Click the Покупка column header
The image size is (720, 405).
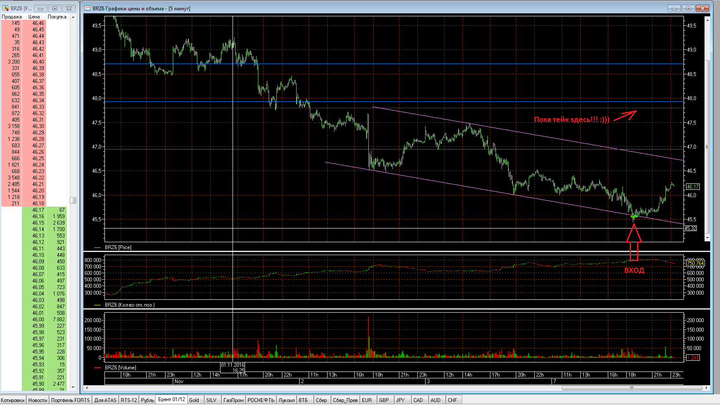[x=57, y=17]
